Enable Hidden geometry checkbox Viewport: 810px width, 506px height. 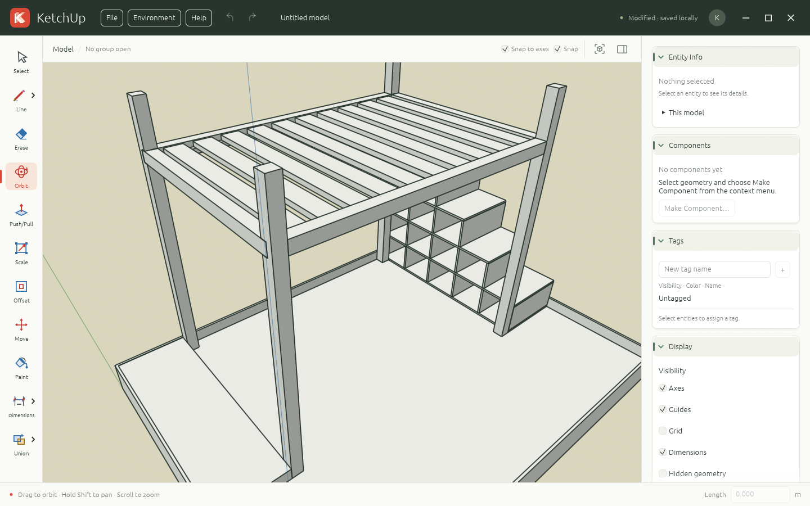point(663,473)
